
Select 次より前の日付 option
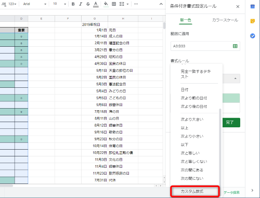click(194, 98)
